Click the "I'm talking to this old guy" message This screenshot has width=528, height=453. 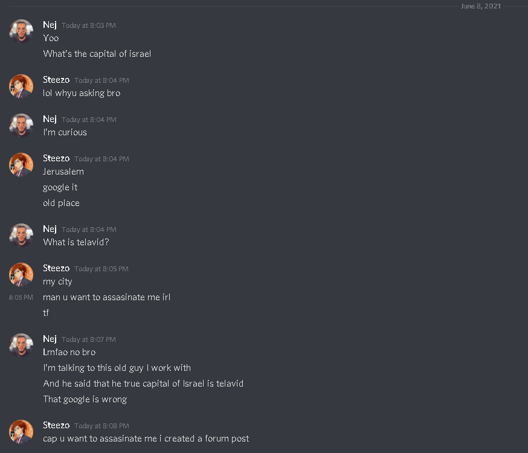tap(117, 368)
